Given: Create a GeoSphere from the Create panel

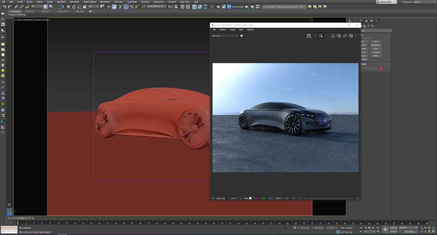Looking at the screenshot, I should click(x=376, y=45).
